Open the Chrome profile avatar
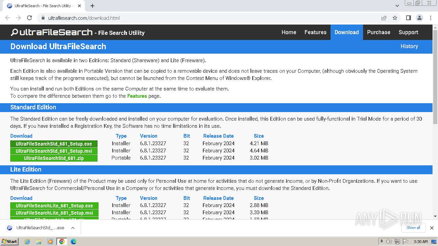This screenshot has width=438, height=246. (x=419, y=18)
